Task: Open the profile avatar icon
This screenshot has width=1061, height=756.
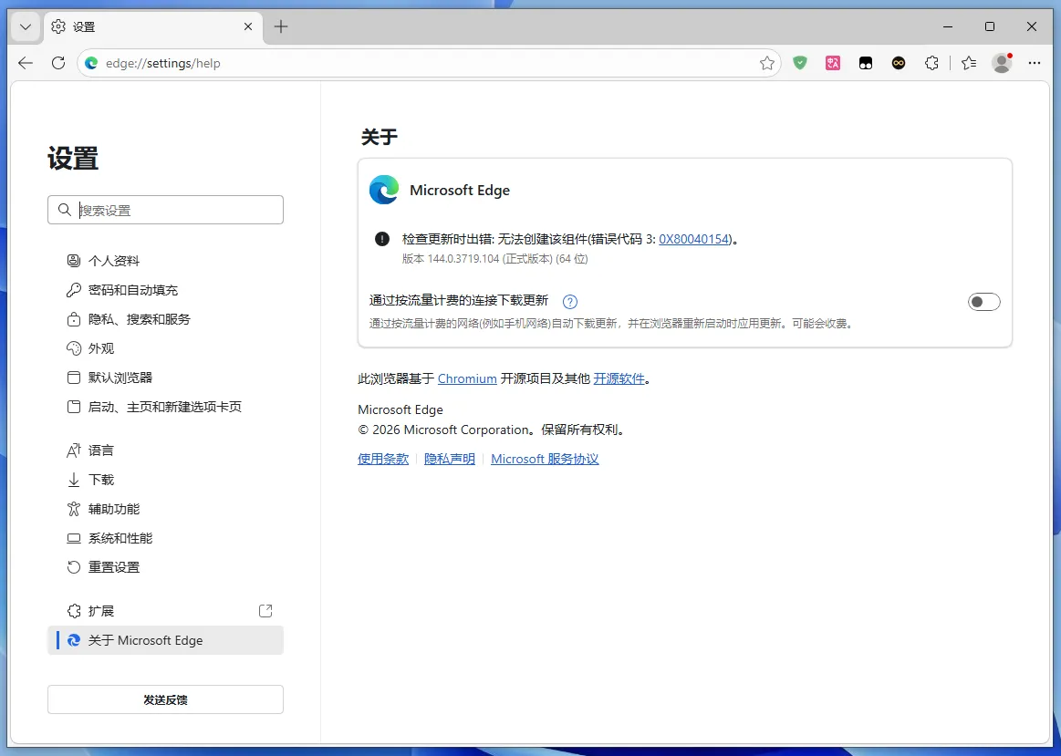Action: point(1001,63)
